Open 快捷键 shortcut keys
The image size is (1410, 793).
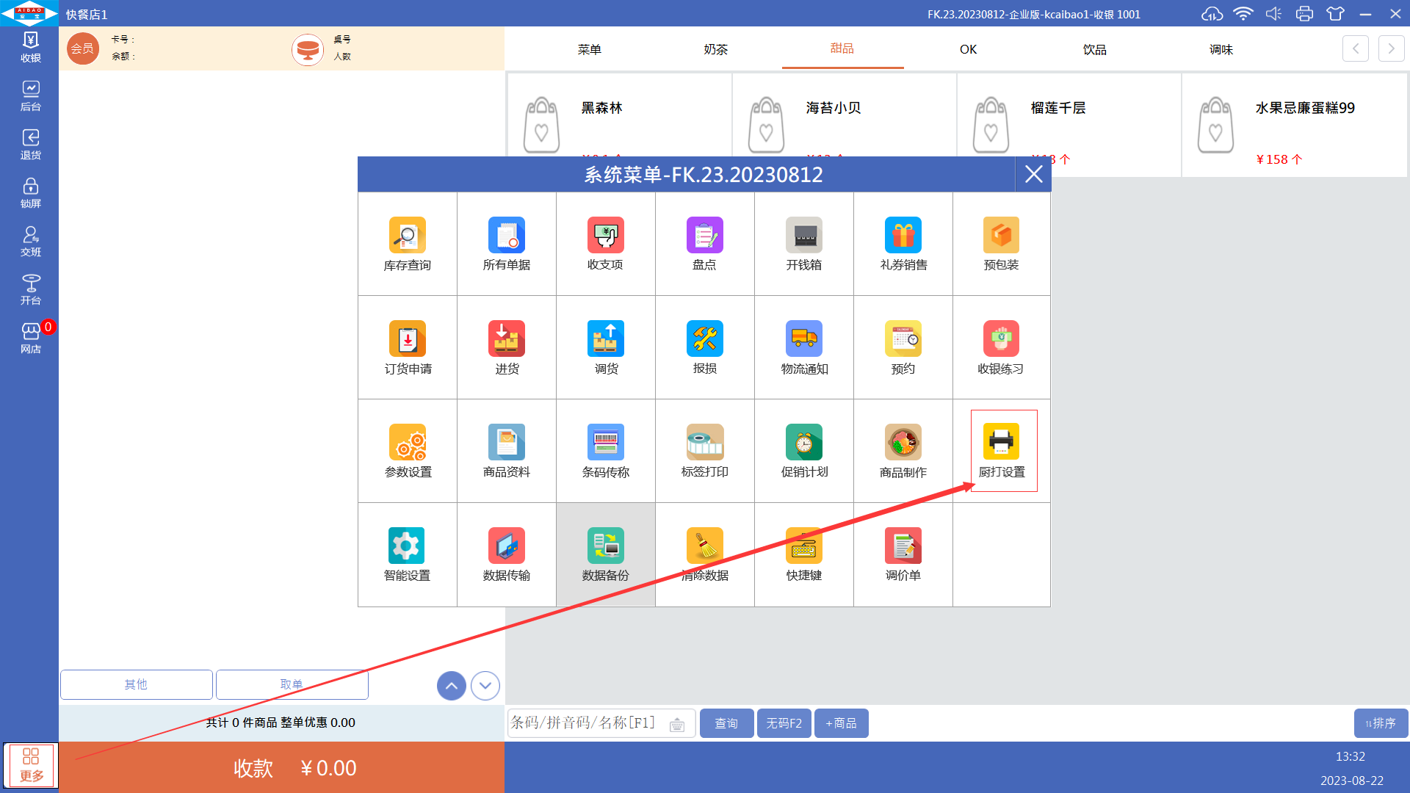click(804, 554)
